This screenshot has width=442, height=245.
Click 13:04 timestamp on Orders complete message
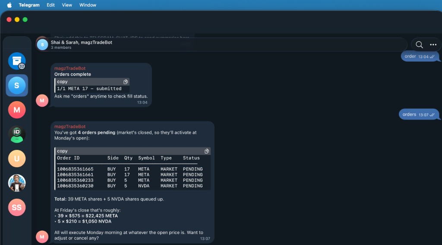pyautogui.click(x=142, y=102)
